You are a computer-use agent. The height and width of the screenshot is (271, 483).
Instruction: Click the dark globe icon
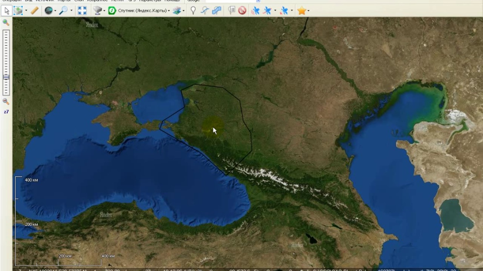48,11
